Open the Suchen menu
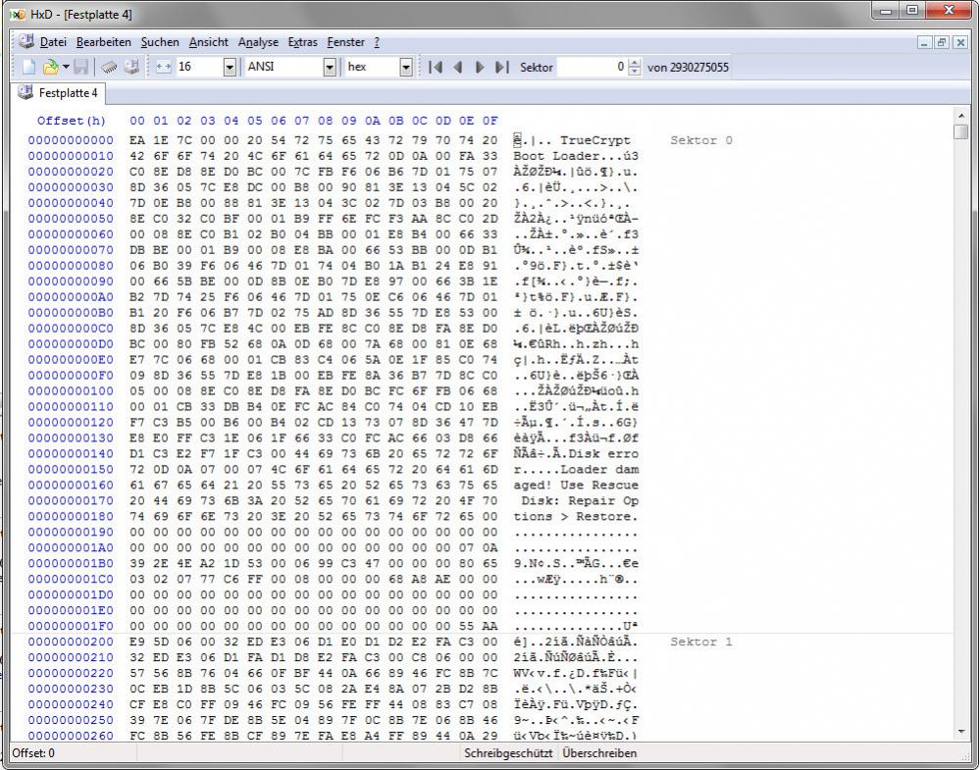The height and width of the screenshot is (770, 980). [160, 42]
